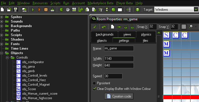
Task: Open the Target platform dropdown
Action: 196,10
